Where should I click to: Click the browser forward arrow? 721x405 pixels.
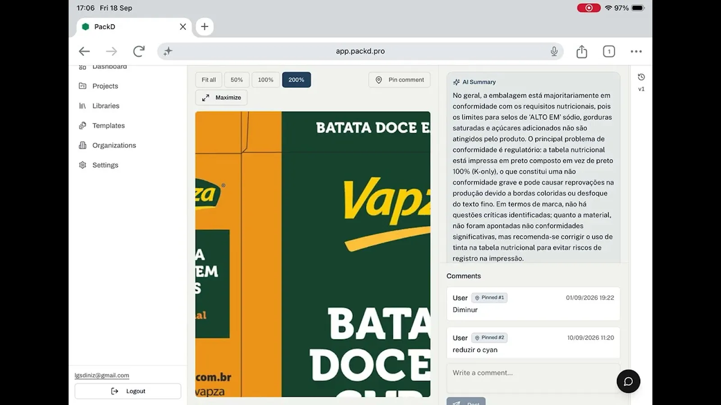tap(111, 51)
